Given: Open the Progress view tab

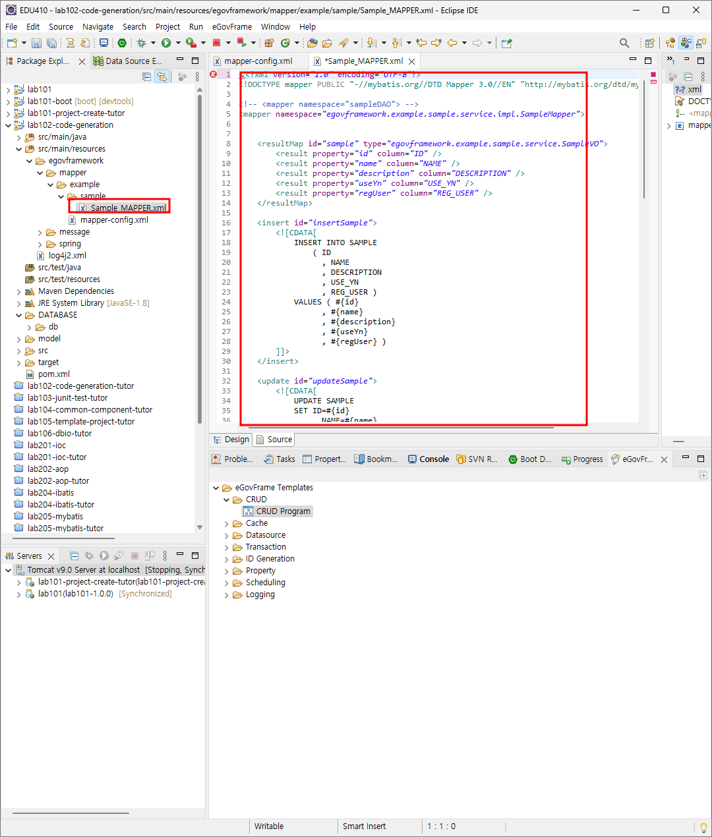Looking at the screenshot, I should 582,459.
